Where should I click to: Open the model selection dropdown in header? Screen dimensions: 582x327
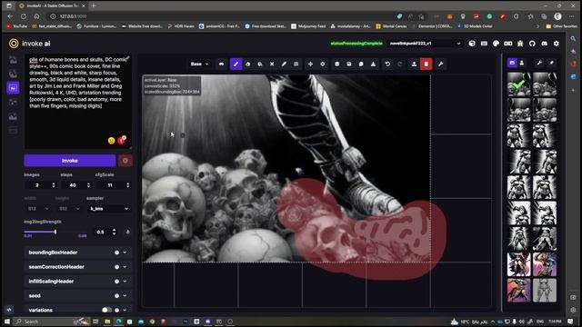(x=425, y=44)
